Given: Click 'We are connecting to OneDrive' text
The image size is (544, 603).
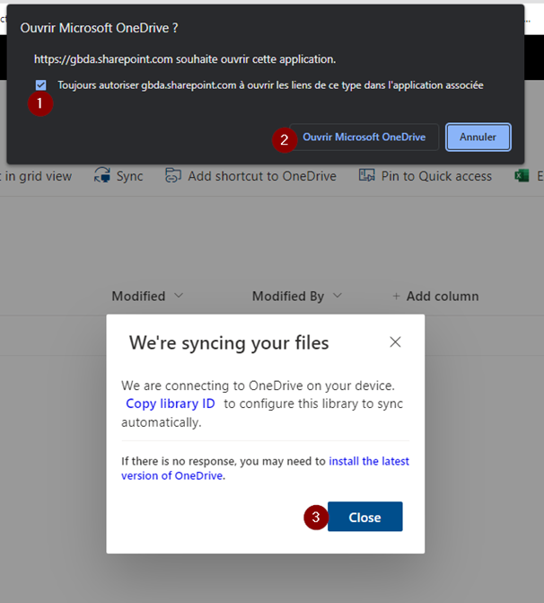Looking at the screenshot, I should [x=258, y=386].
